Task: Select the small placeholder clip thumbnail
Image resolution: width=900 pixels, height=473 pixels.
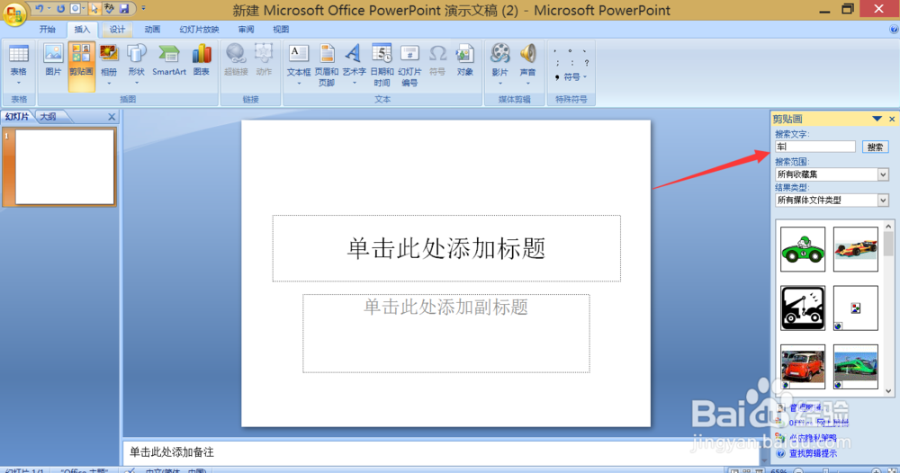Action: point(855,308)
